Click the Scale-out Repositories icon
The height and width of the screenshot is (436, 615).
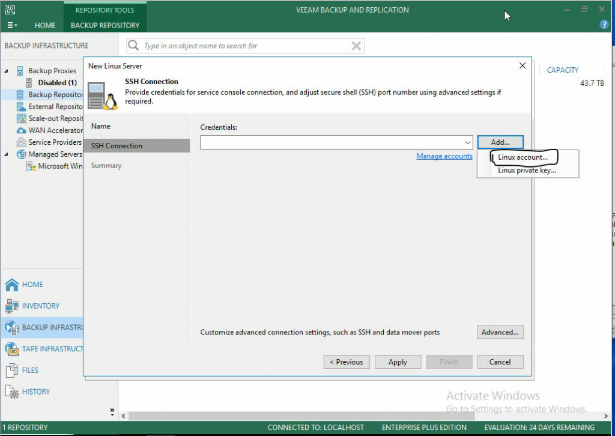pos(21,118)
